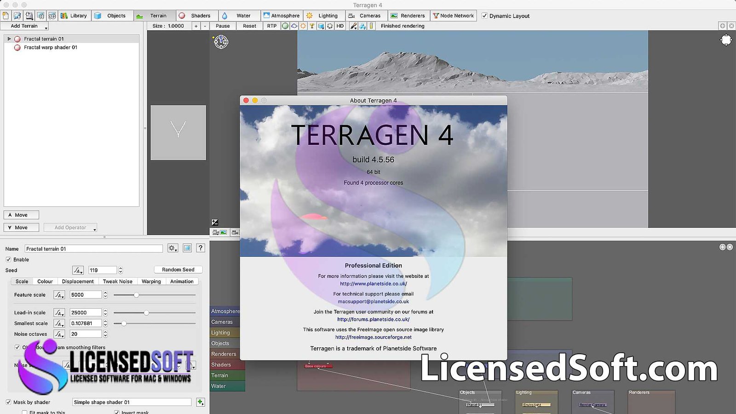Open the Atmosphere layout tab
Image resolution: width=736 pixels, height=414 pixels.
coord(282,16)
